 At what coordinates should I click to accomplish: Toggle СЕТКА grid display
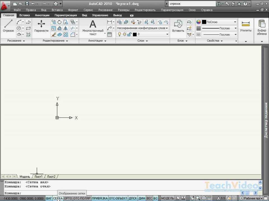click(58, 198)
